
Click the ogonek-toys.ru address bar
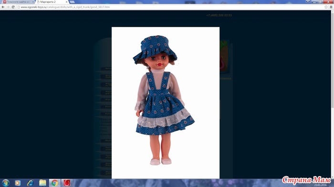point(170,7)
